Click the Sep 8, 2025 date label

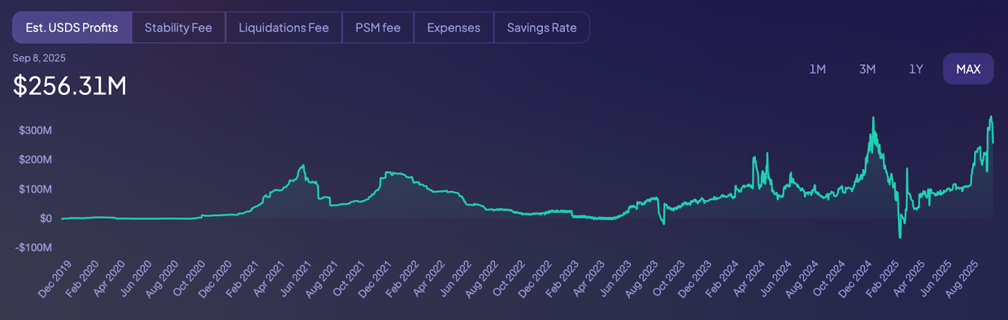click(39, 58)
